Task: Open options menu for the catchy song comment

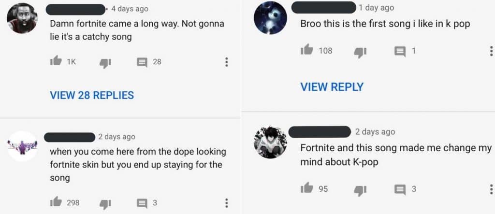Action: coord(226,62)
